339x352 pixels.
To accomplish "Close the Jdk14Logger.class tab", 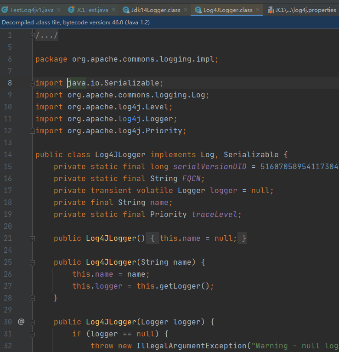I will [x=185, y=10].
